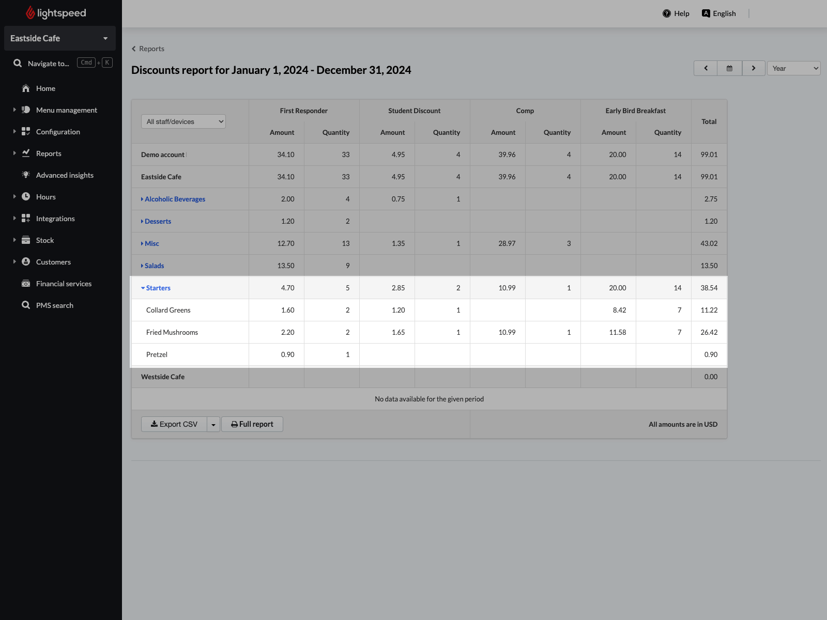The image size is (827, 620).
Task: Open the calendar date picker
Action: pos(729,68)
